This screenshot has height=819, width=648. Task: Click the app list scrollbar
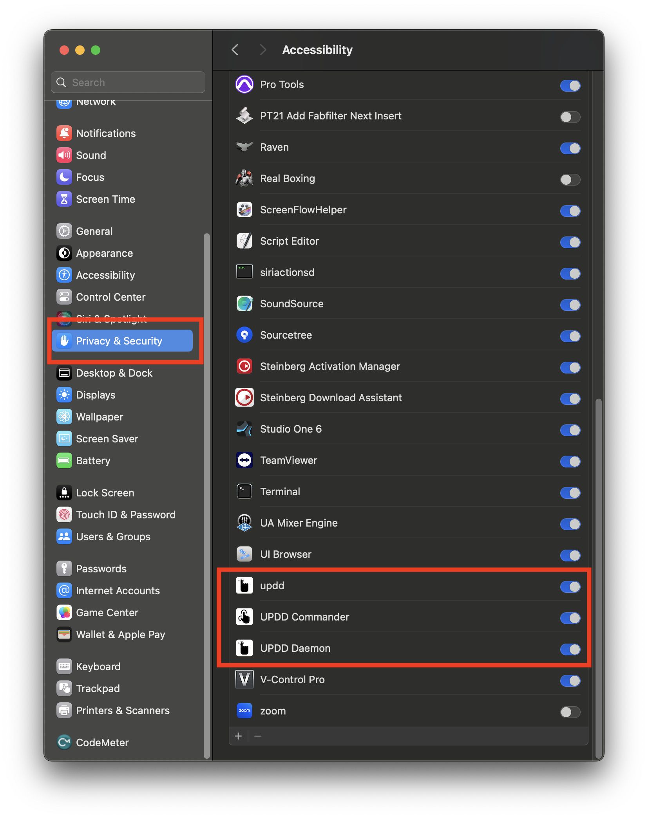[x=598, y=578]
